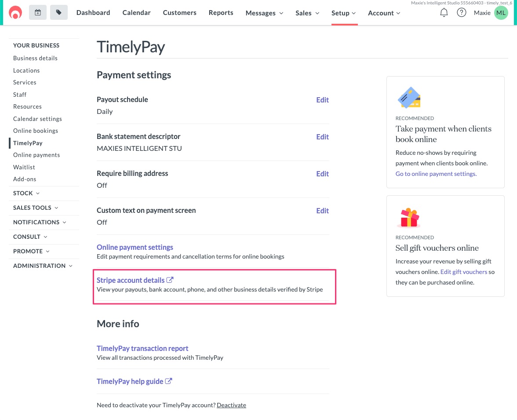Screen dimensions: 517x420
Task: Edit the Payout schedule setting
Action: [x=323, y=100]
